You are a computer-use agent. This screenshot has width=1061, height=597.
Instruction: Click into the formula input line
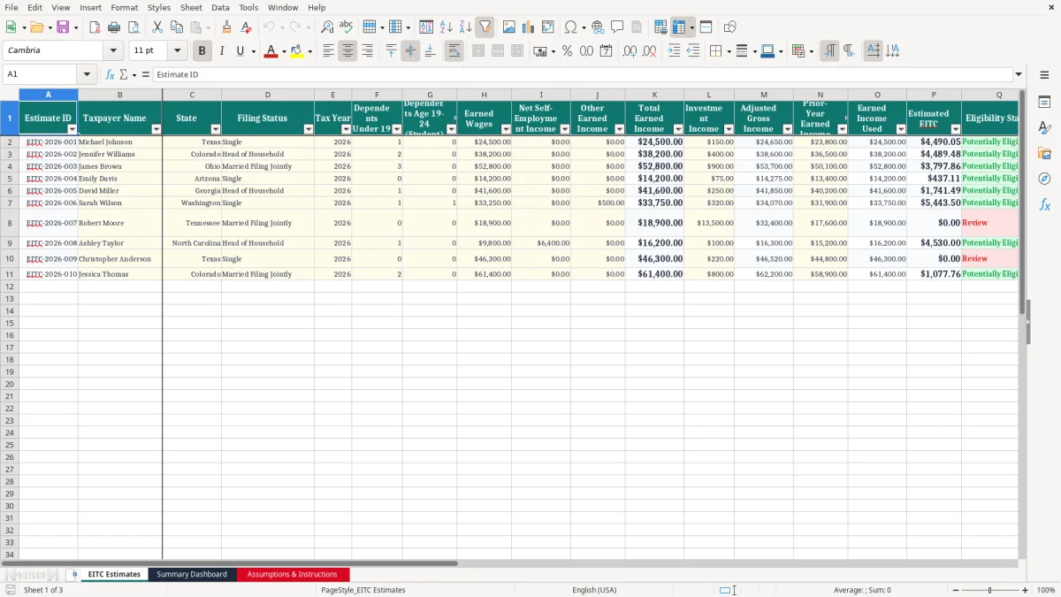coord(582,74)
